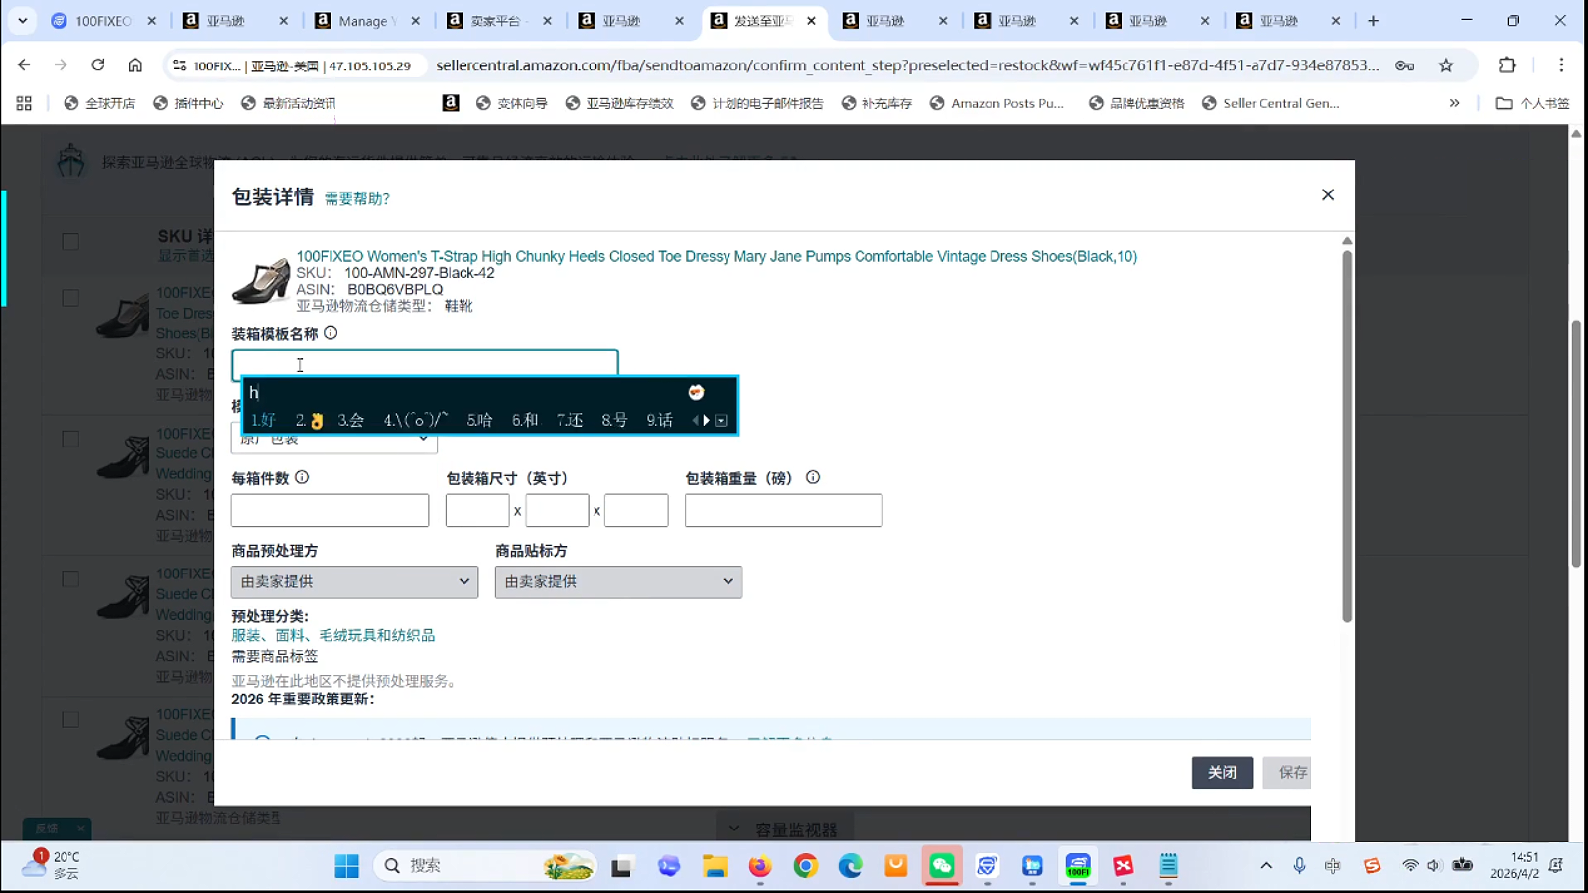This screenshot has height=893, width=1588.
Task: Open the 需要帮助? help link
Action: 357,199
